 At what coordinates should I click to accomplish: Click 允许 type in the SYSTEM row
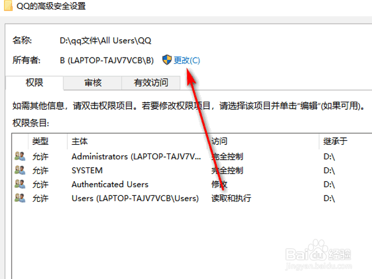coord(40,170)
